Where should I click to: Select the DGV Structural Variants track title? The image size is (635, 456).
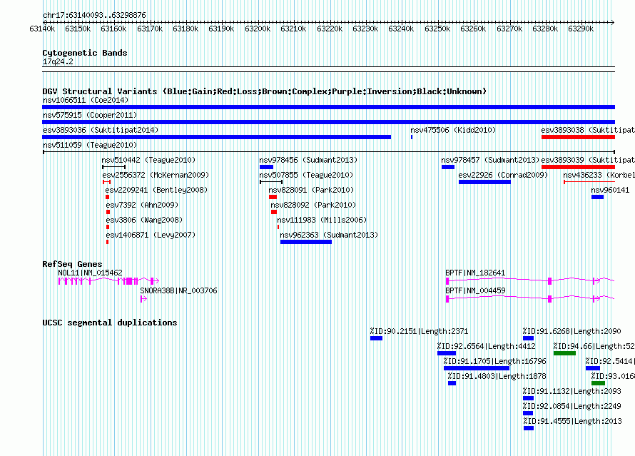(265, 91)
